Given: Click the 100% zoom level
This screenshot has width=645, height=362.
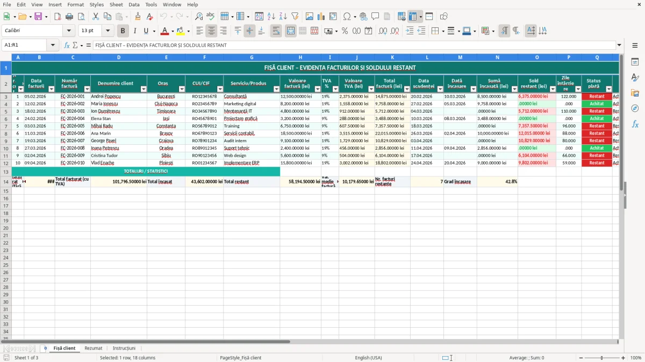Looking at the screenshot, I should [636, 358].
